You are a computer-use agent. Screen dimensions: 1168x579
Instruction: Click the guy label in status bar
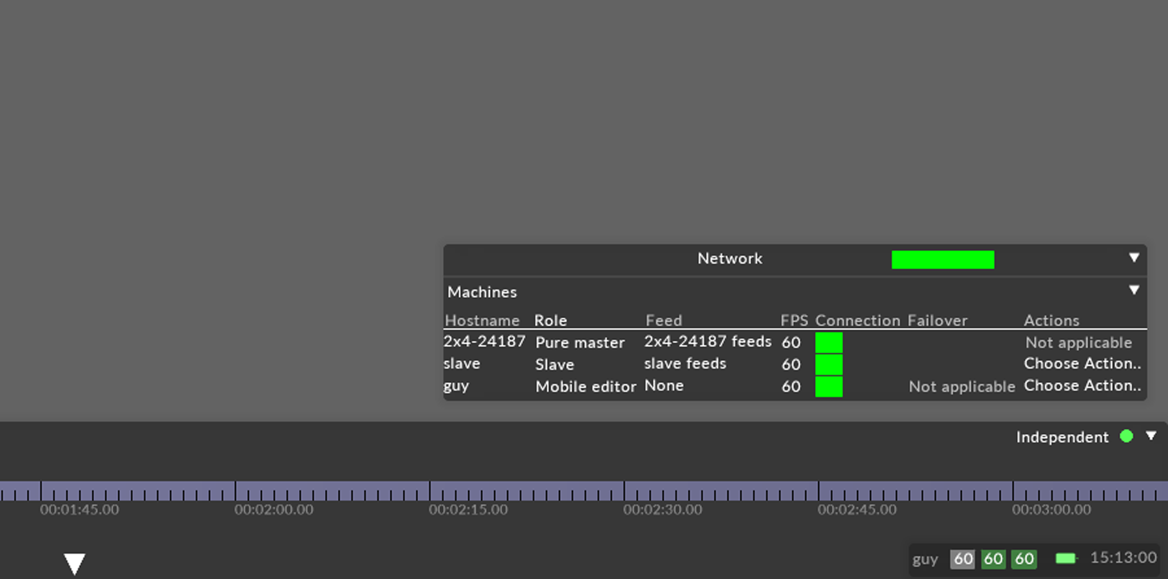pos(925,560)
